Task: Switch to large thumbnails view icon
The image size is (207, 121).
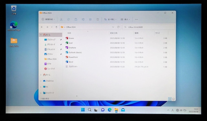Action: coord(173,99)
